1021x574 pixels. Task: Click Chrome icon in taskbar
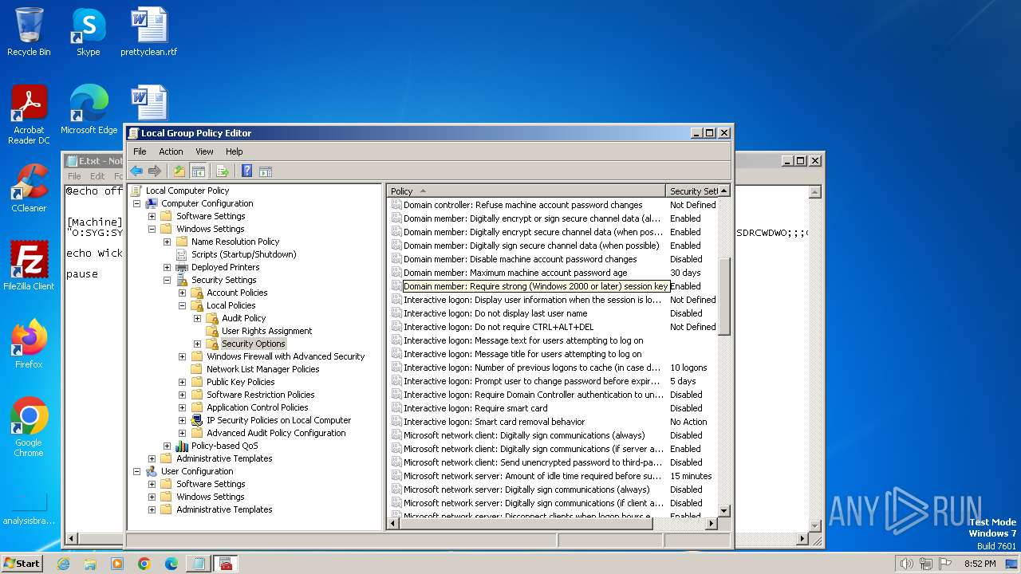tap(144, 563)
